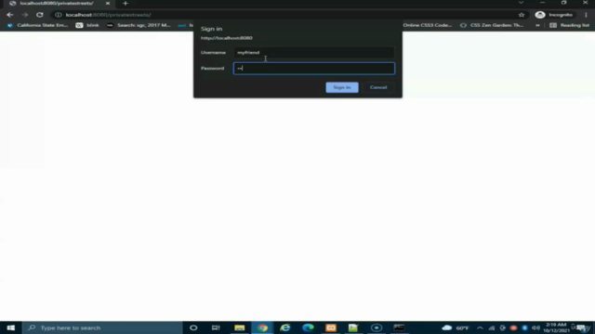Open Cortana circle icon on taskbar
595x334 pixels.
(x=193, y=328)
